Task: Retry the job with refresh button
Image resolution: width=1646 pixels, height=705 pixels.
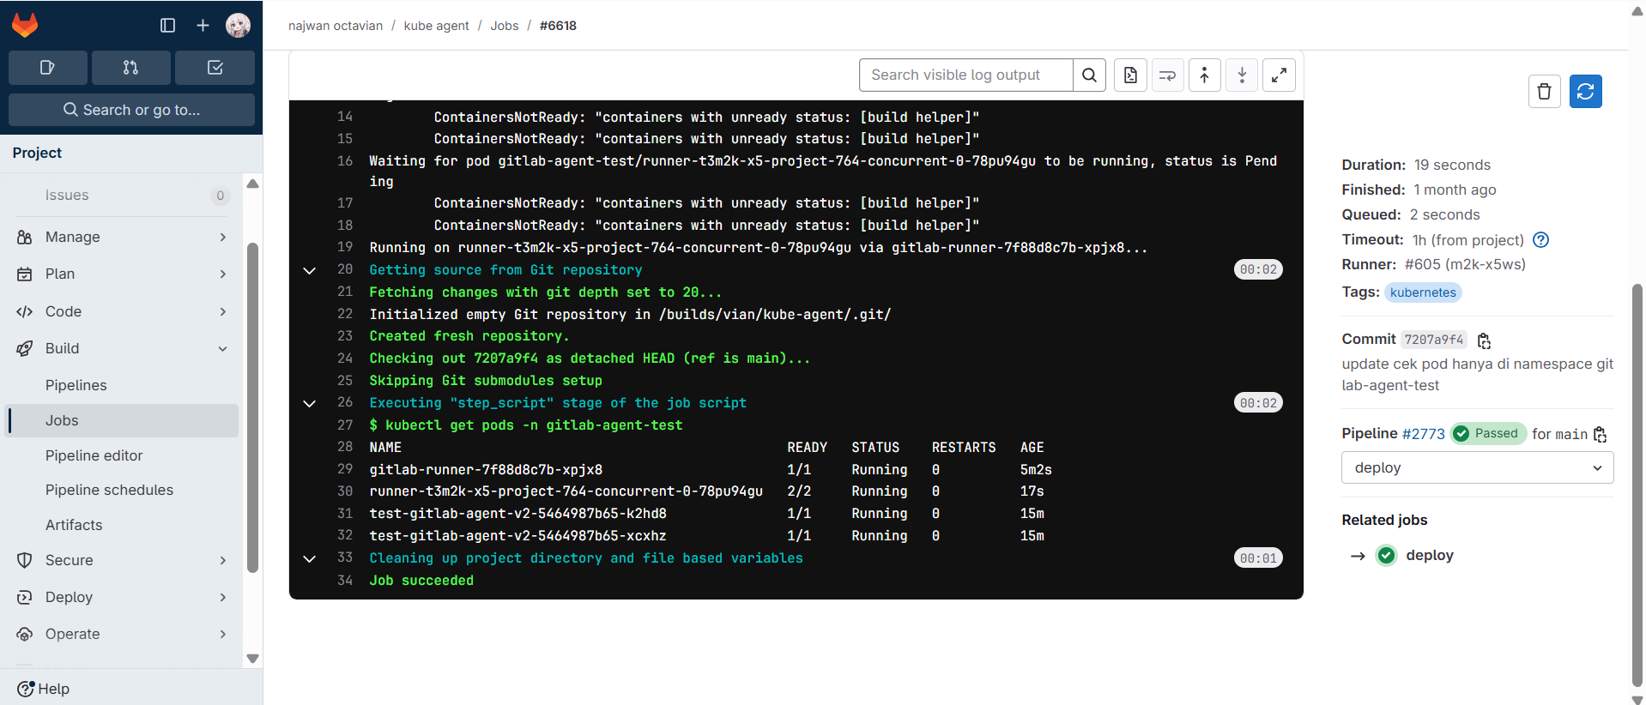Action: point(1585,92)
